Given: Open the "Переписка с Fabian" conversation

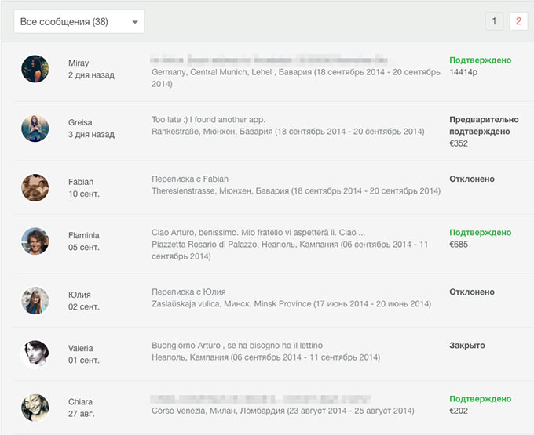Looking at the screenshot, I should [190, 179].
